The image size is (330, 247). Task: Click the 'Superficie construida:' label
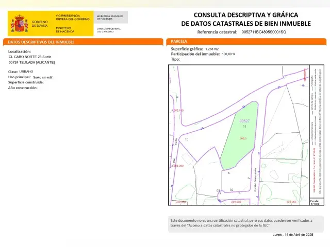pyautogui.click(x=26, y=82)
